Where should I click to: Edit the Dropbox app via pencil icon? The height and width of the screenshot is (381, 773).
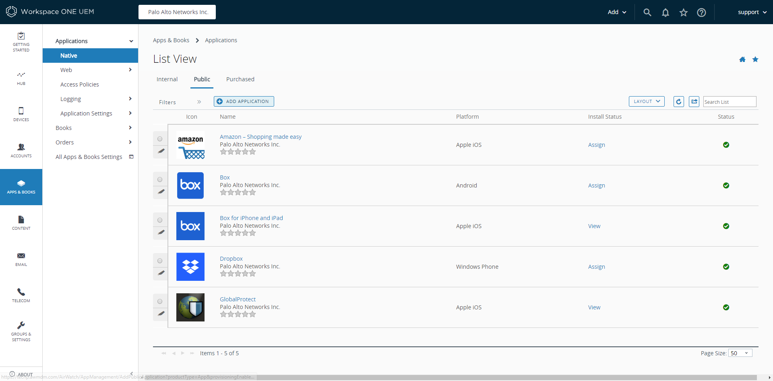(x=161, y=273)
